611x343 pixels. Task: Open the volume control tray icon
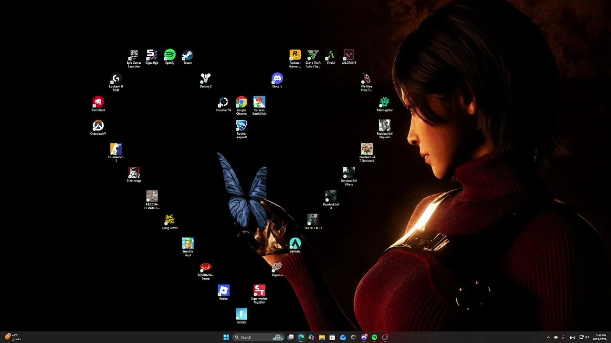(587, 337)
